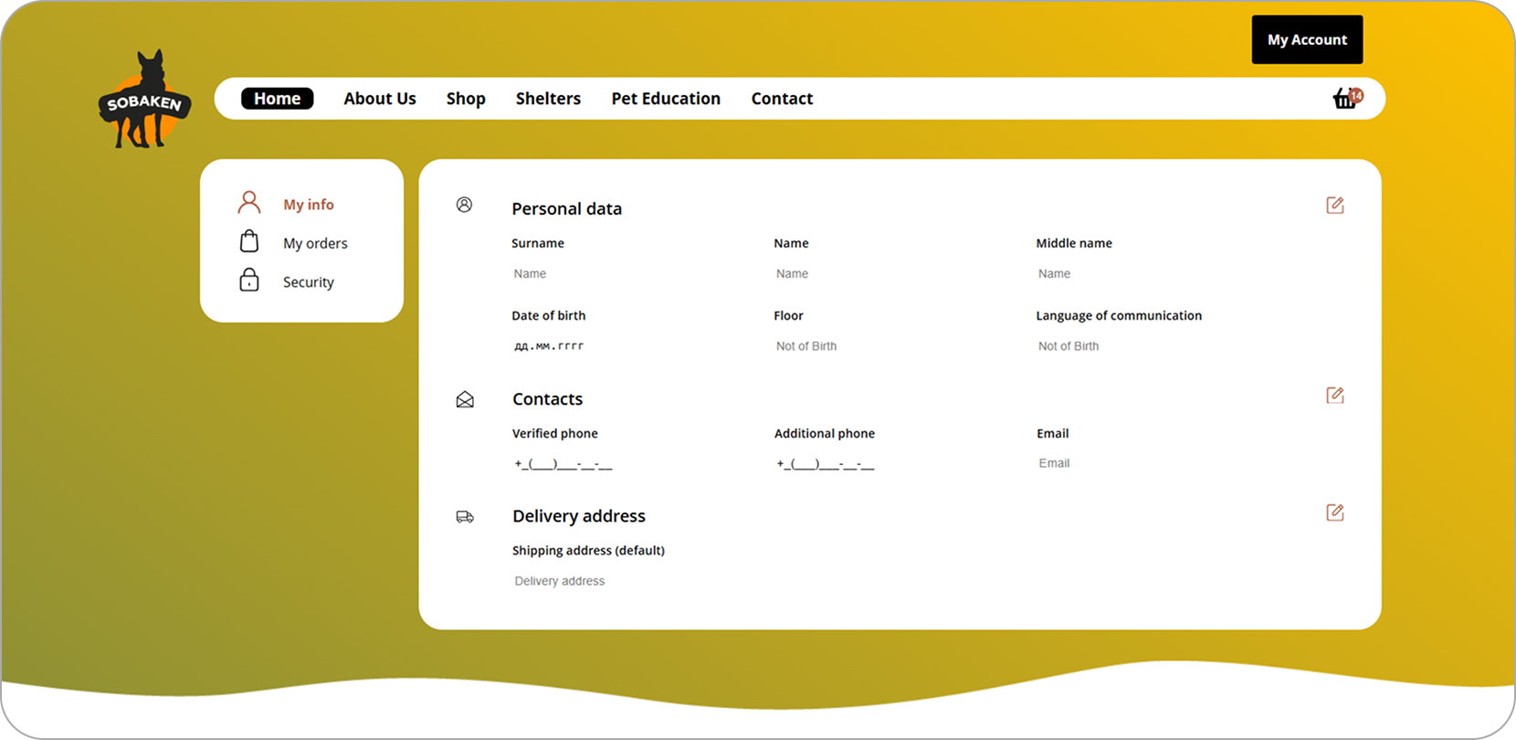Click the Personal data heading
The height and width of the screenshot is (740, 1516).
pos(566,208)
